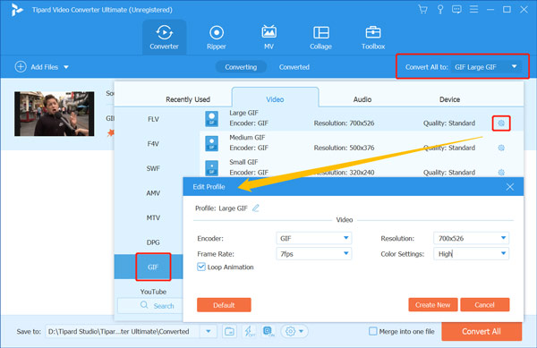537x348 pixels.
Task: Select SWF in the format list
Action: tap(153, 168)
